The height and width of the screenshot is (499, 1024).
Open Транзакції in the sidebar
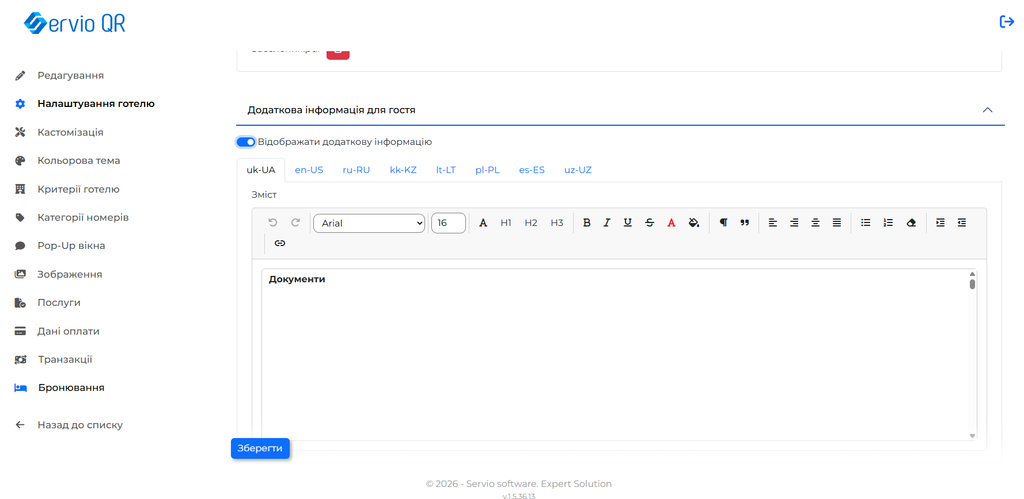point(65,359)
